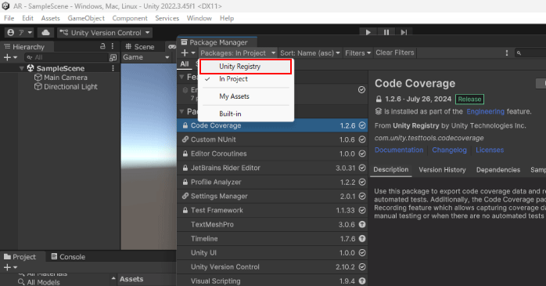Open the Unity cloud services icon
This screenshot has width=546, height=286.
click(45, 32)
